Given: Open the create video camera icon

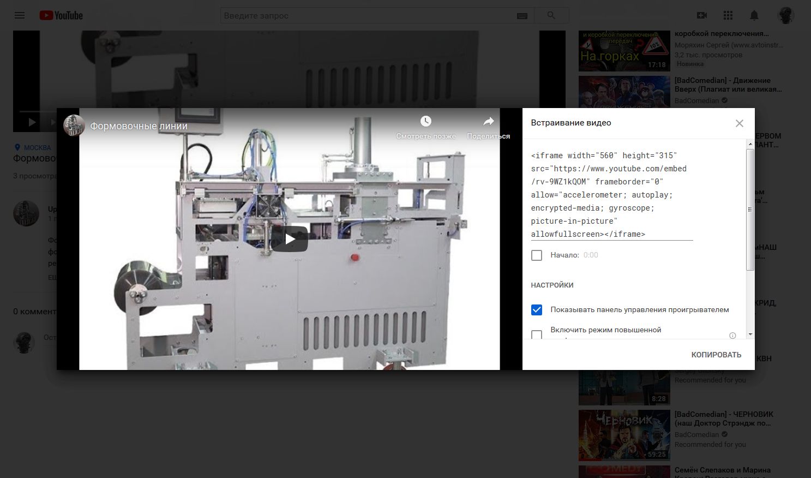Looking at the screenshot, I should [702, 15].
